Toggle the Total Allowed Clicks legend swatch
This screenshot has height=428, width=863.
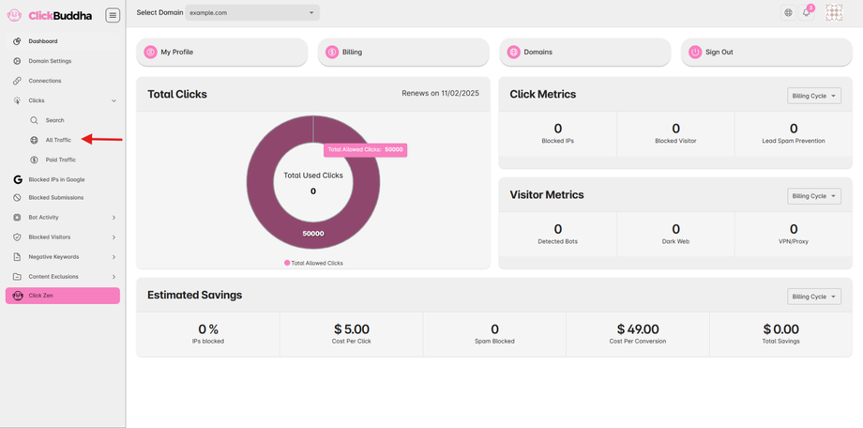pyautogui.click(x=287, y=263)
